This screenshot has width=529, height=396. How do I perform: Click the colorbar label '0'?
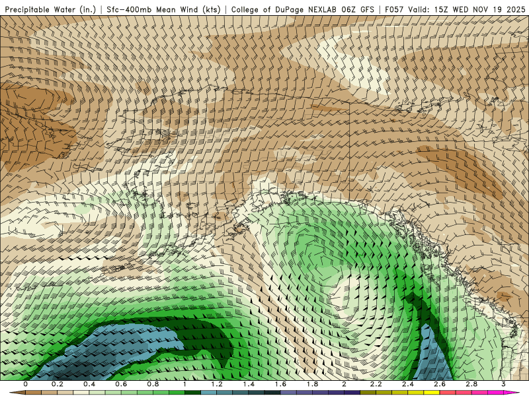coord(26,384)
